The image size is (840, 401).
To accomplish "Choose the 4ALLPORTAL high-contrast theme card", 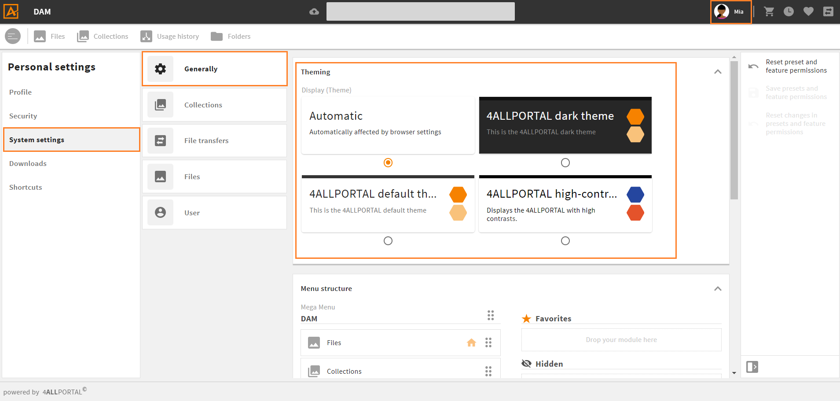I will click(x=565, y=204).
